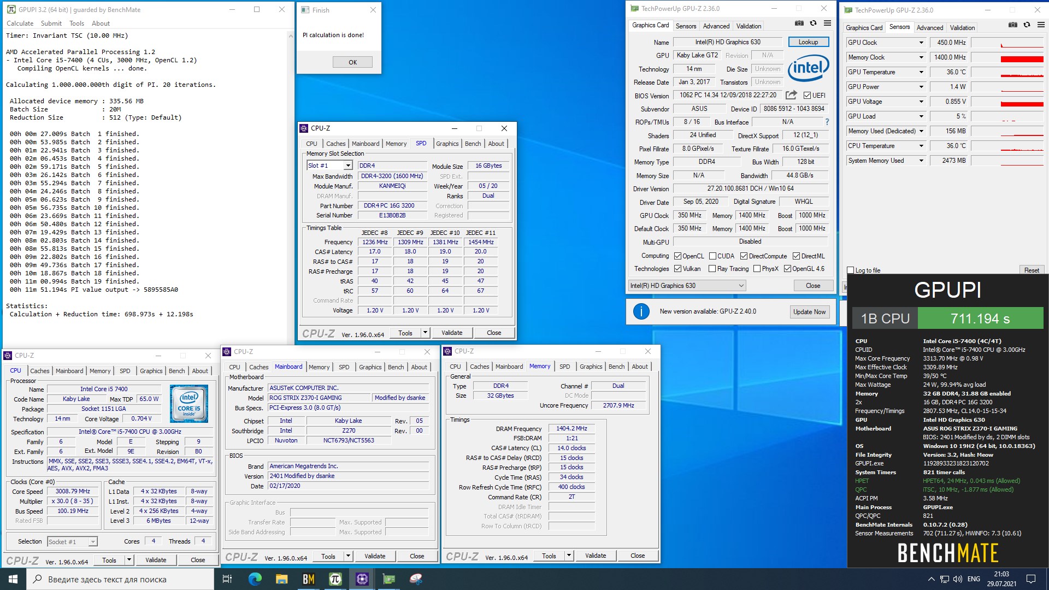Open the Windows Start menu

point(13,579)
